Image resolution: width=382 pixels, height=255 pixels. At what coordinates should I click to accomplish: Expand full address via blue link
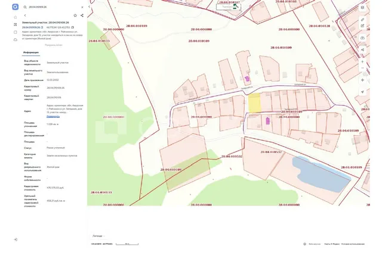click(x=53, y=117)
